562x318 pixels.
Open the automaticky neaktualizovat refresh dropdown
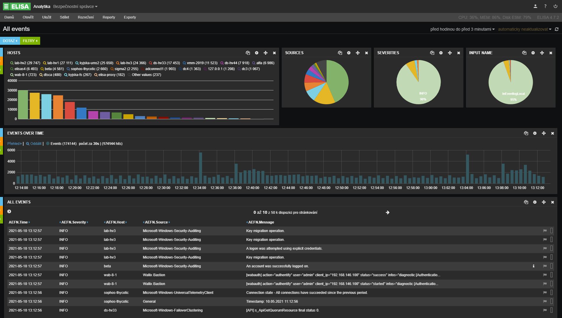pyautogui.click(x=525, y=29)
